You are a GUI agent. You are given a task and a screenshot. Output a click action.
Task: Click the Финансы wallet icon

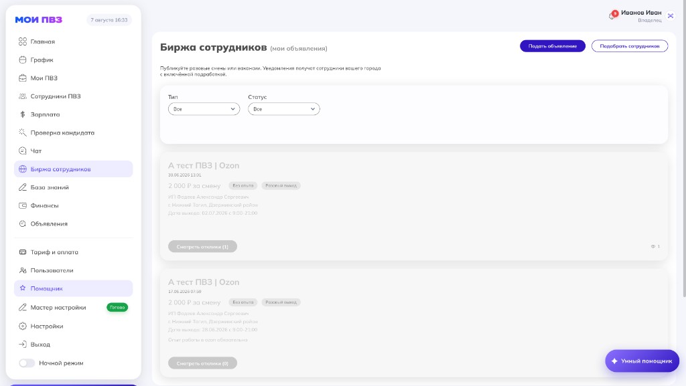point(23,205)
